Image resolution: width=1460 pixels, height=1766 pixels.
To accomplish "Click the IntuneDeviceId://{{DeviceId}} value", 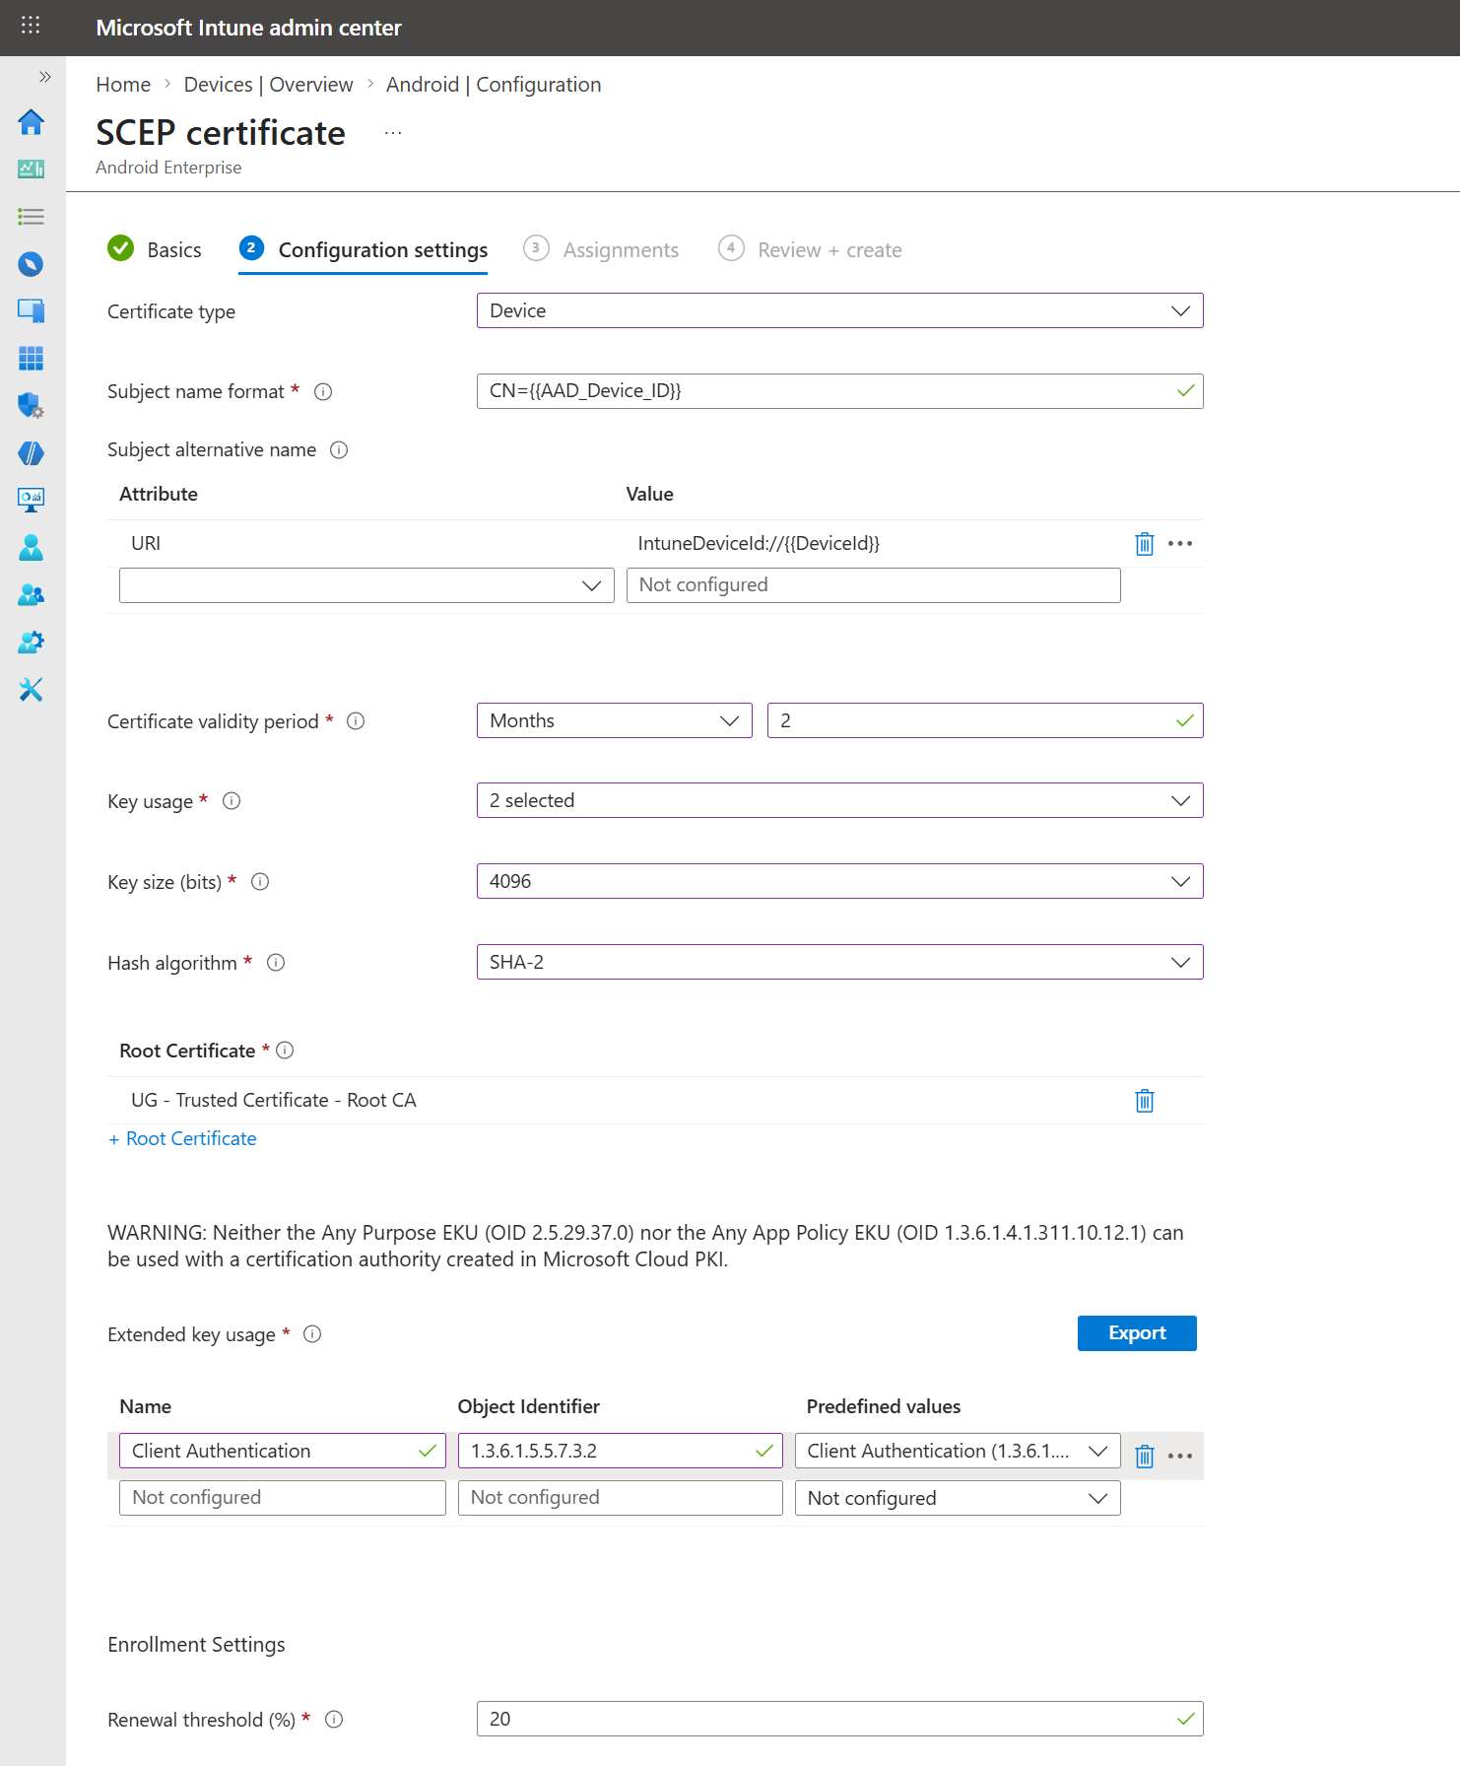I will (x=759, y=543).
